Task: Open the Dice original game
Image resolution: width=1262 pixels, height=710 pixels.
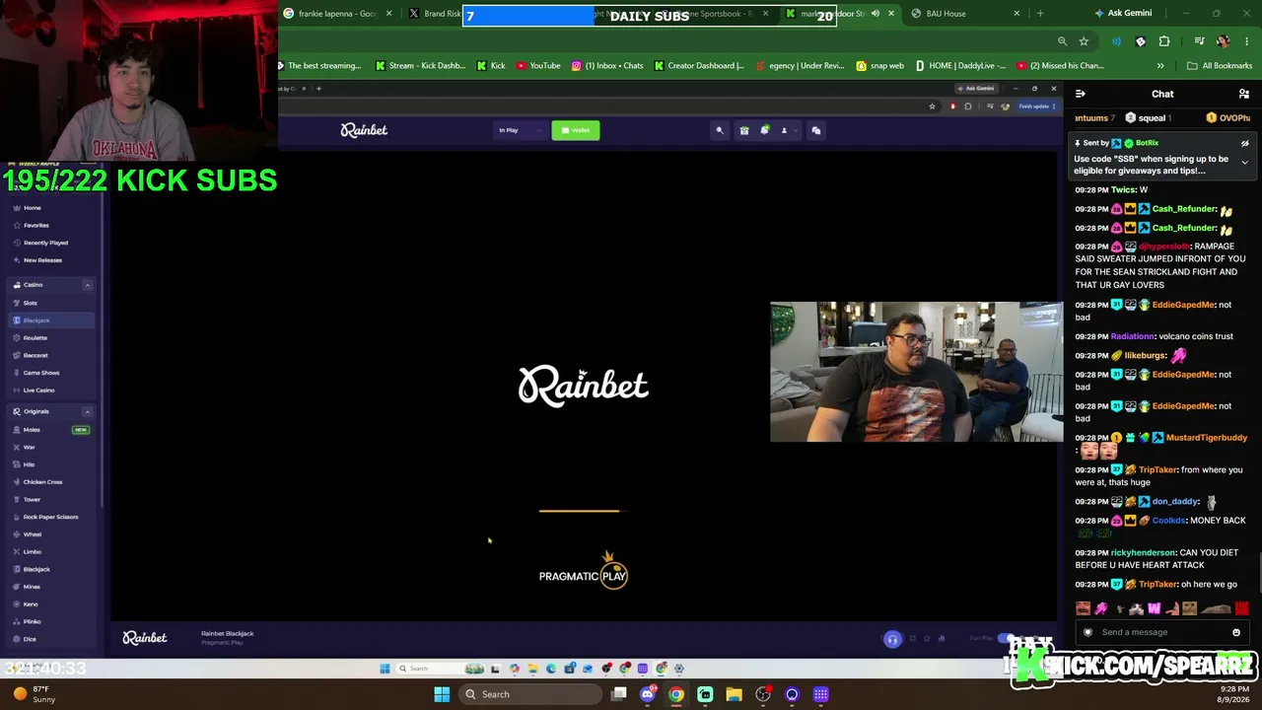Action: point(30,639)
